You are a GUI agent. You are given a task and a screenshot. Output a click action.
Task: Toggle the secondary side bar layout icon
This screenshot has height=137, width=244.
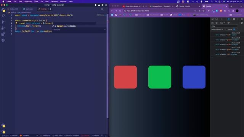pos(102,5)
